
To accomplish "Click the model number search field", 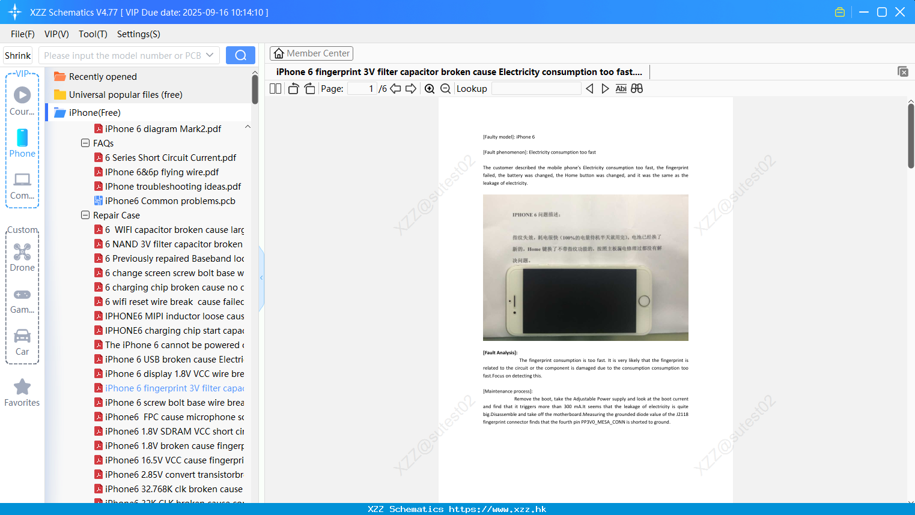I will click(123, 55).
